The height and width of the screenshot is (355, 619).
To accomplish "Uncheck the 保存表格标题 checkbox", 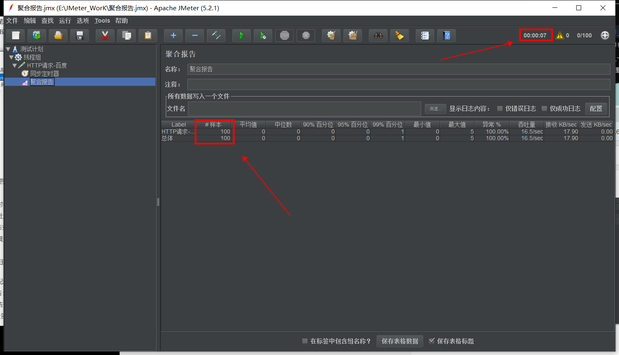I will click(x=432, y=341).
